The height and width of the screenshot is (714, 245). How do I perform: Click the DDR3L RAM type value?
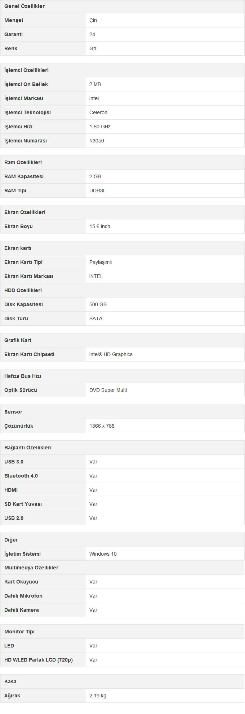pyautogui.click(x=98, y=191)
